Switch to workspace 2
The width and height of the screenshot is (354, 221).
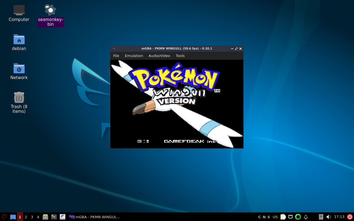tap(26, 217)
